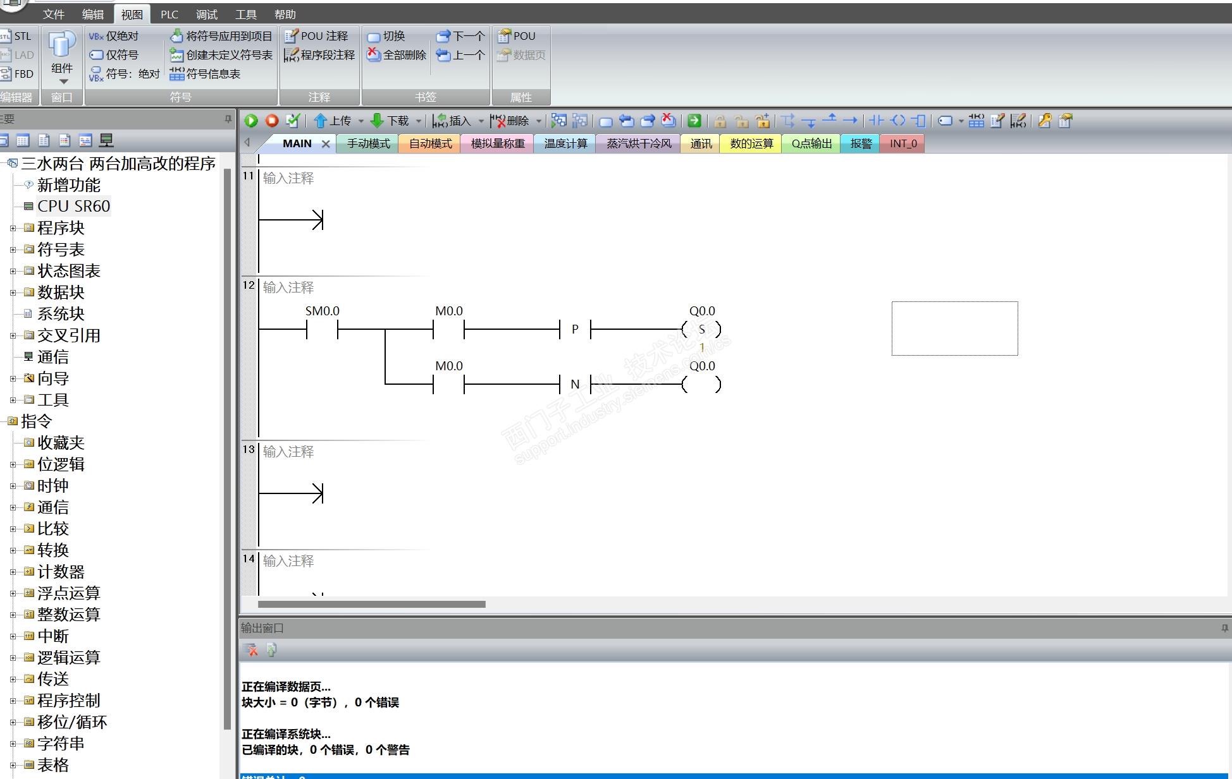Viewport: 1232px width, 779px height.
Task: Switch to the 自动模式 tab
Action: [430, 143]
